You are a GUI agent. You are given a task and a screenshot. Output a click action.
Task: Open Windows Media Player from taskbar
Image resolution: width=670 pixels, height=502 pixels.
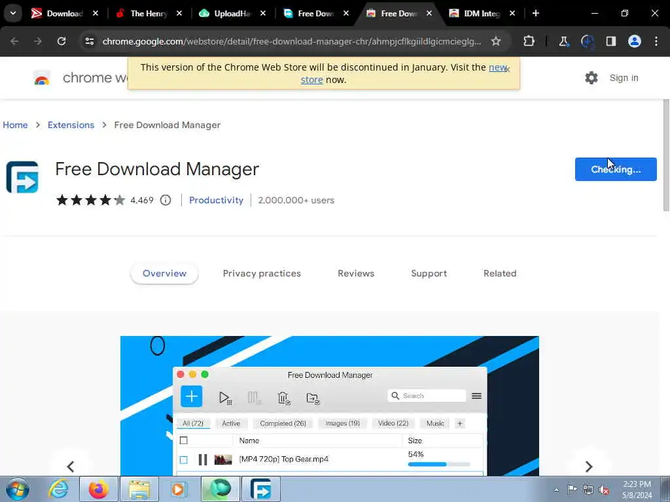click(x=179, y=489)
